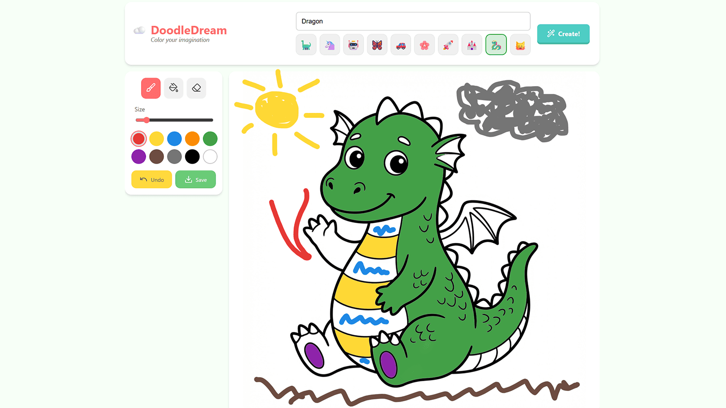The image size is (726, 408).
Task: Open the robot coloring page
Action: click(353, 44)
